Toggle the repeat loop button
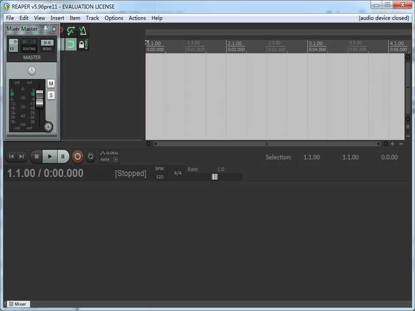Viewport: 415px width, 311px height. click(x=90, y=157)
